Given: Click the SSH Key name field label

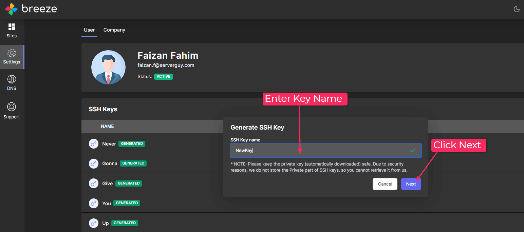Looking at the screenshot, I should tap(245, 140).
